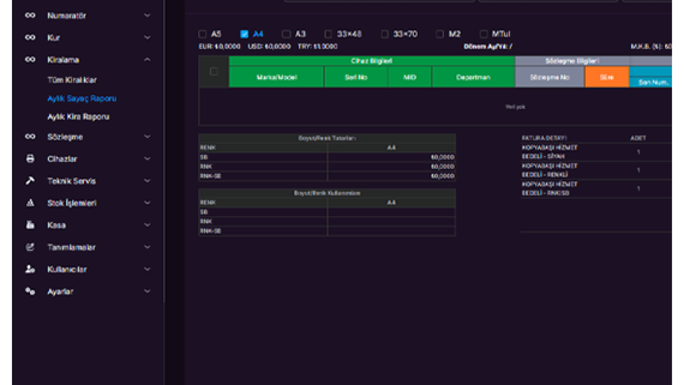Click the SB row in Boyut/Renk Kullanımları

click(x=327, y=212)
